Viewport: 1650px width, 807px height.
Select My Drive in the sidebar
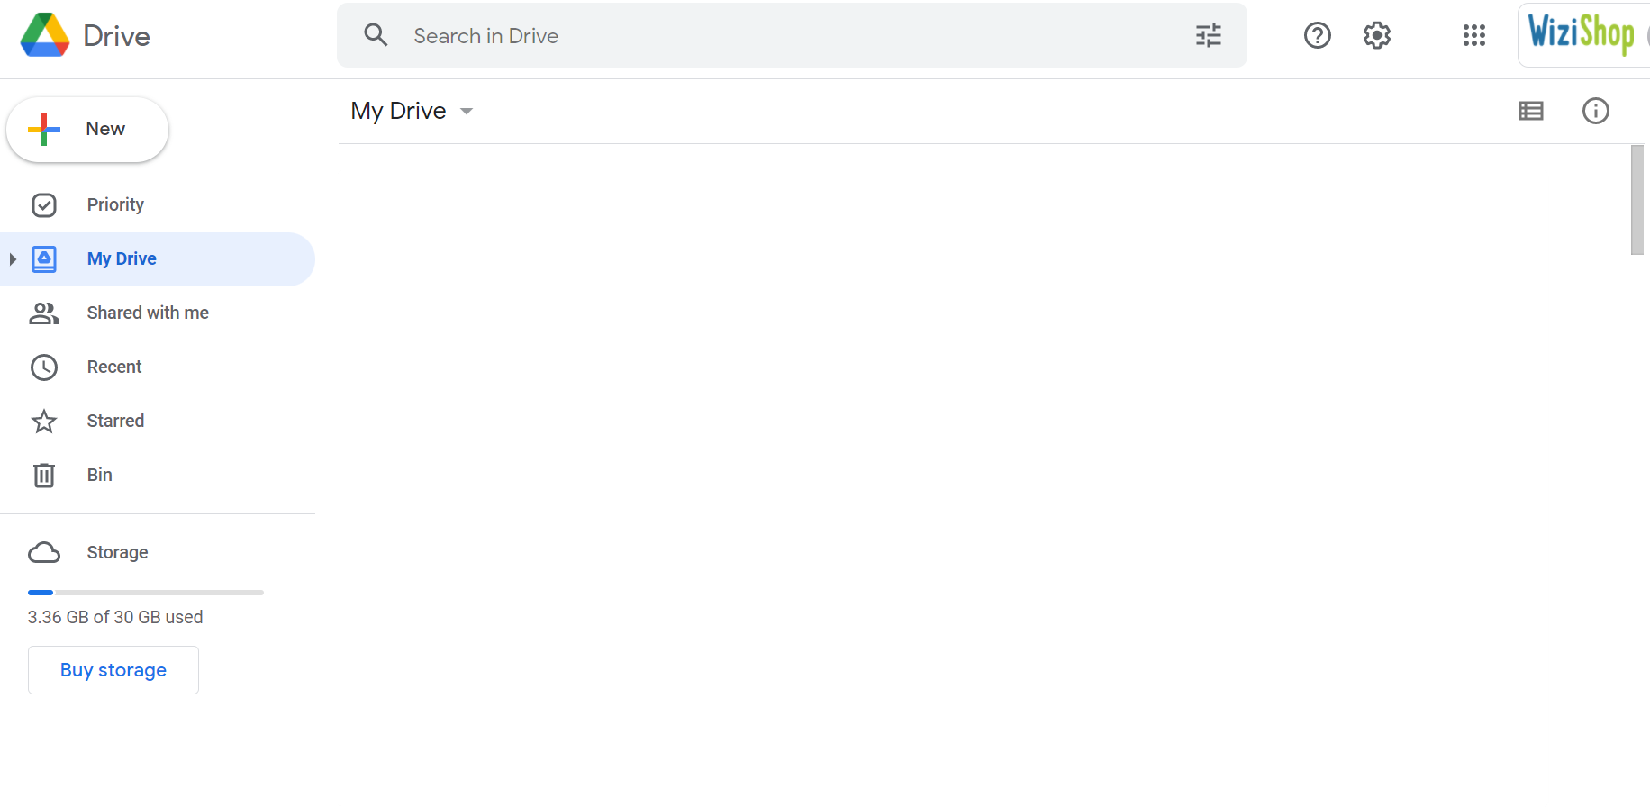158,259
